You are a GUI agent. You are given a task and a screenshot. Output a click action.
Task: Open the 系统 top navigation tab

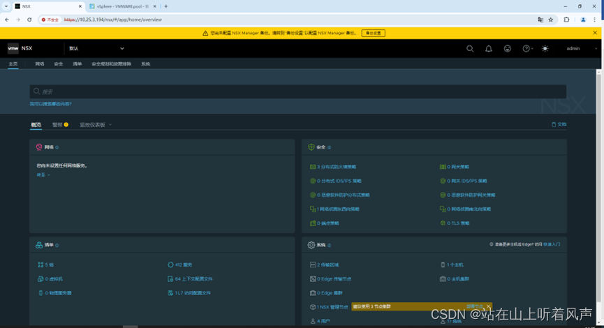pos(146,64)
